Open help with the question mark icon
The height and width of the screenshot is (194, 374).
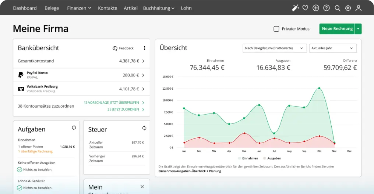[327, 8]
